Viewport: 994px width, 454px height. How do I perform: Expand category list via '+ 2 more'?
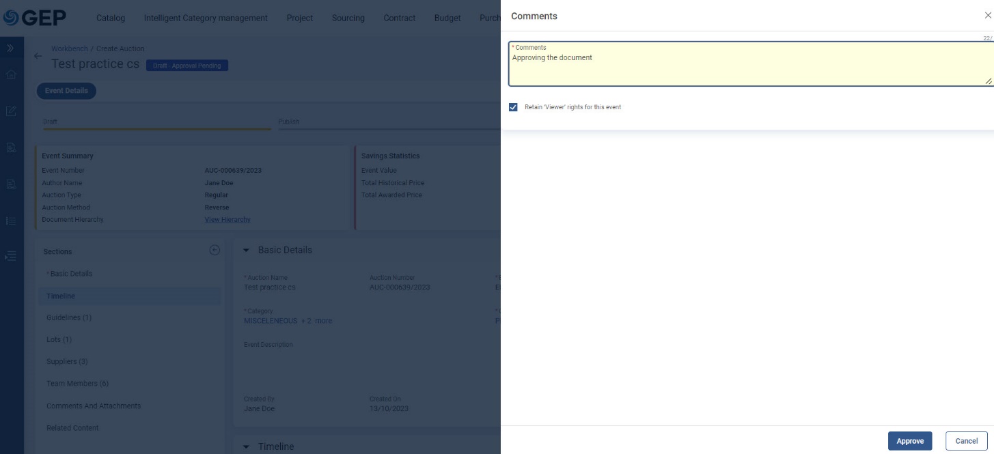pos(318,321)
